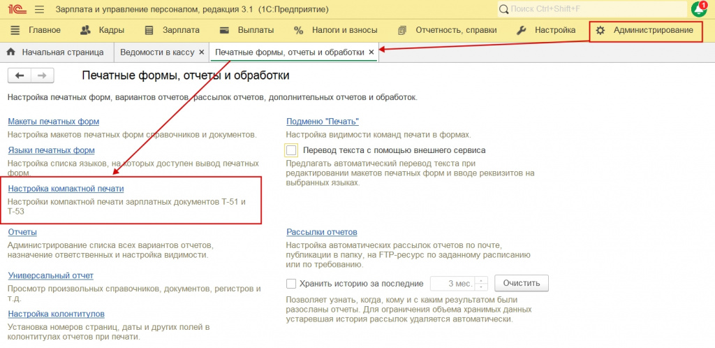
Task: Toggle Хранить историю за последние checkbox
Action: pos(291,284)
